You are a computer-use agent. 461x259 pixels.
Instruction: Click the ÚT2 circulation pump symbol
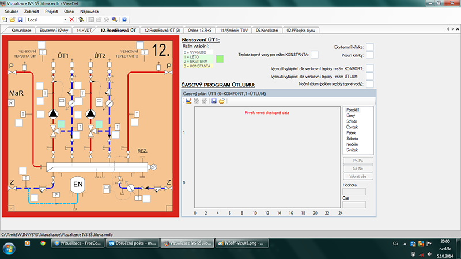[90, 114]
